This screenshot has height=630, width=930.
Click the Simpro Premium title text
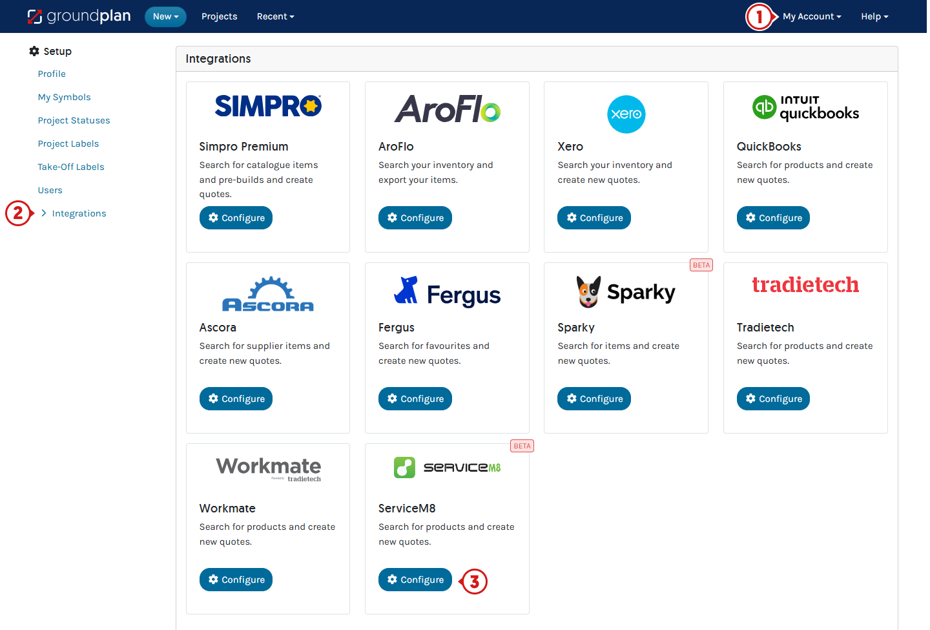(243, 147)
